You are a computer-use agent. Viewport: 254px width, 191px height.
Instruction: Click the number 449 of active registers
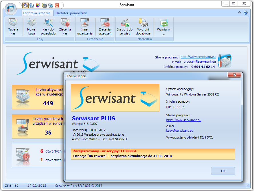[48, 103]
